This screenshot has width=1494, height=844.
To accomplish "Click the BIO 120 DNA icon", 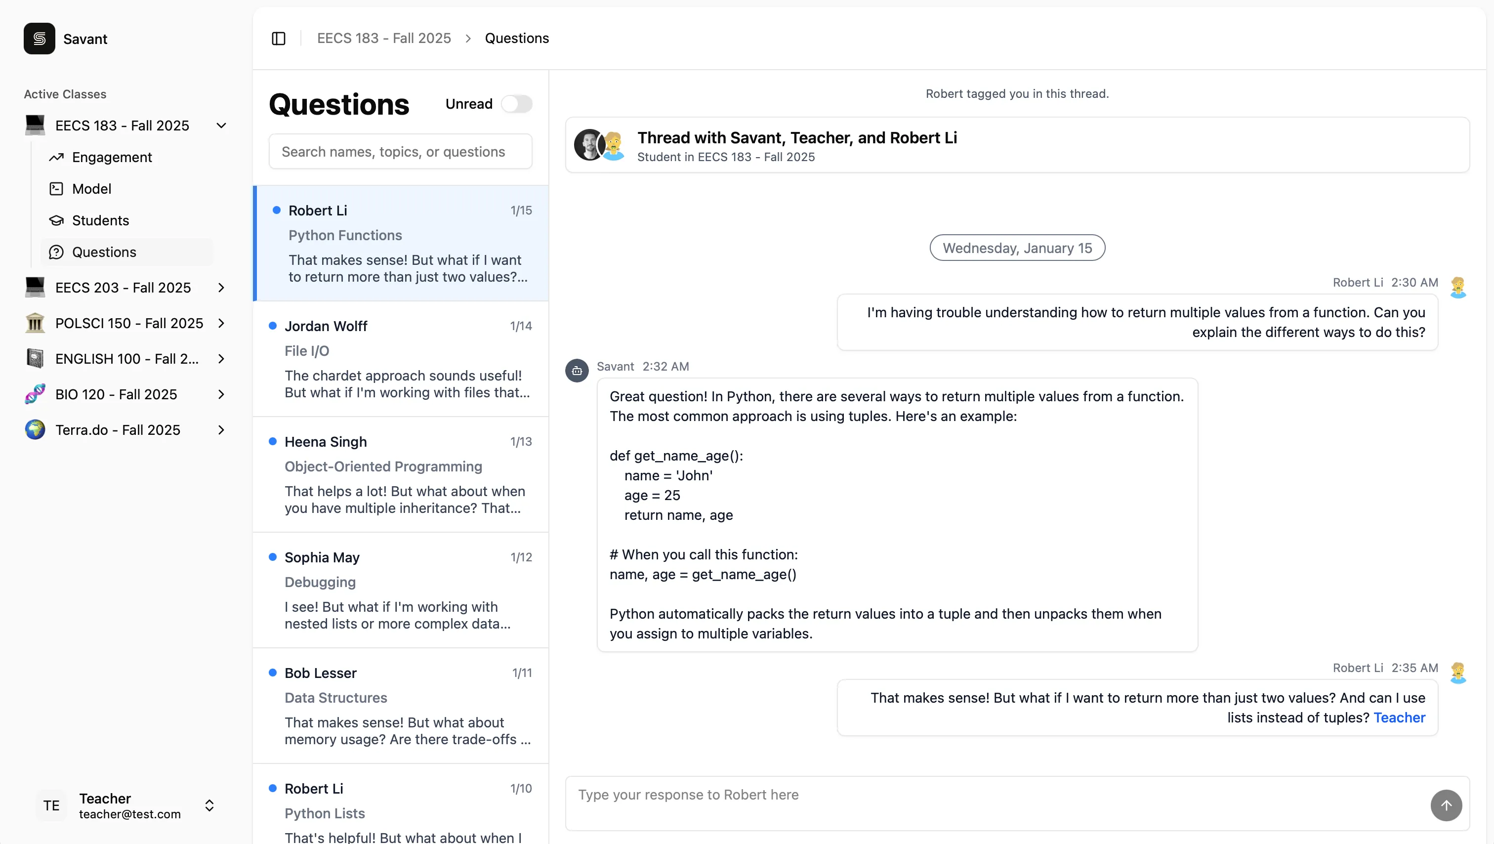I will [35, 394].
